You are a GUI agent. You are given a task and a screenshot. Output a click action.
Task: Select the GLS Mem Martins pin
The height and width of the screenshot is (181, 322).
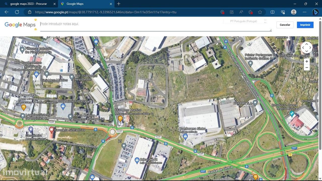(47, 74)
